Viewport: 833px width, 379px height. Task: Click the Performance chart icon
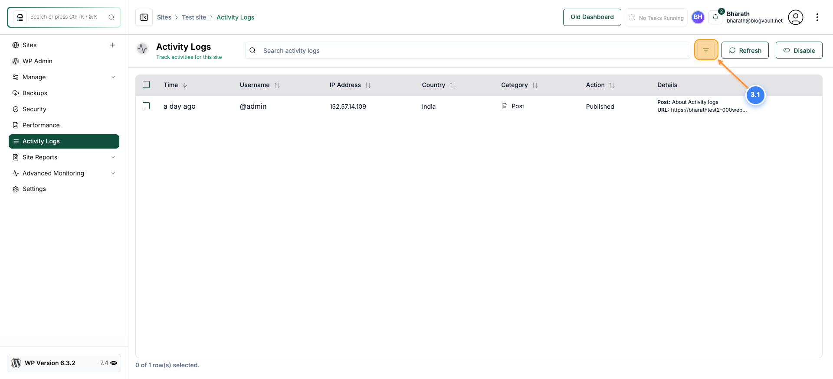(16, 125)
